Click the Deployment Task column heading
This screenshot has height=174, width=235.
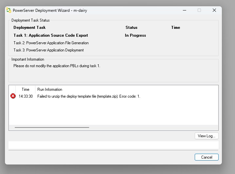[29, 28]
